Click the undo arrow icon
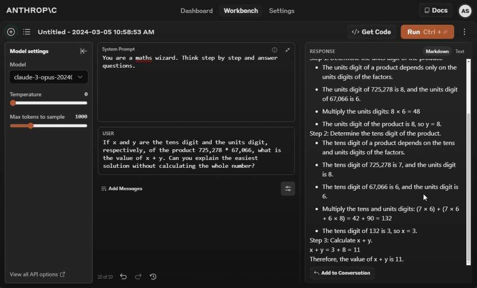This screenshot has width=477, height=288. (123, 276)
